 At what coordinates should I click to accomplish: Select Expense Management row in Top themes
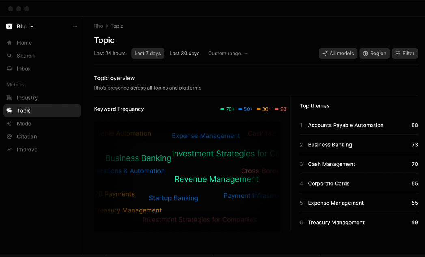point(359,203)
